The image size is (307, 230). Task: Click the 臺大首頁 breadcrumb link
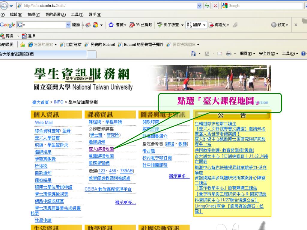tap(40, 102)
